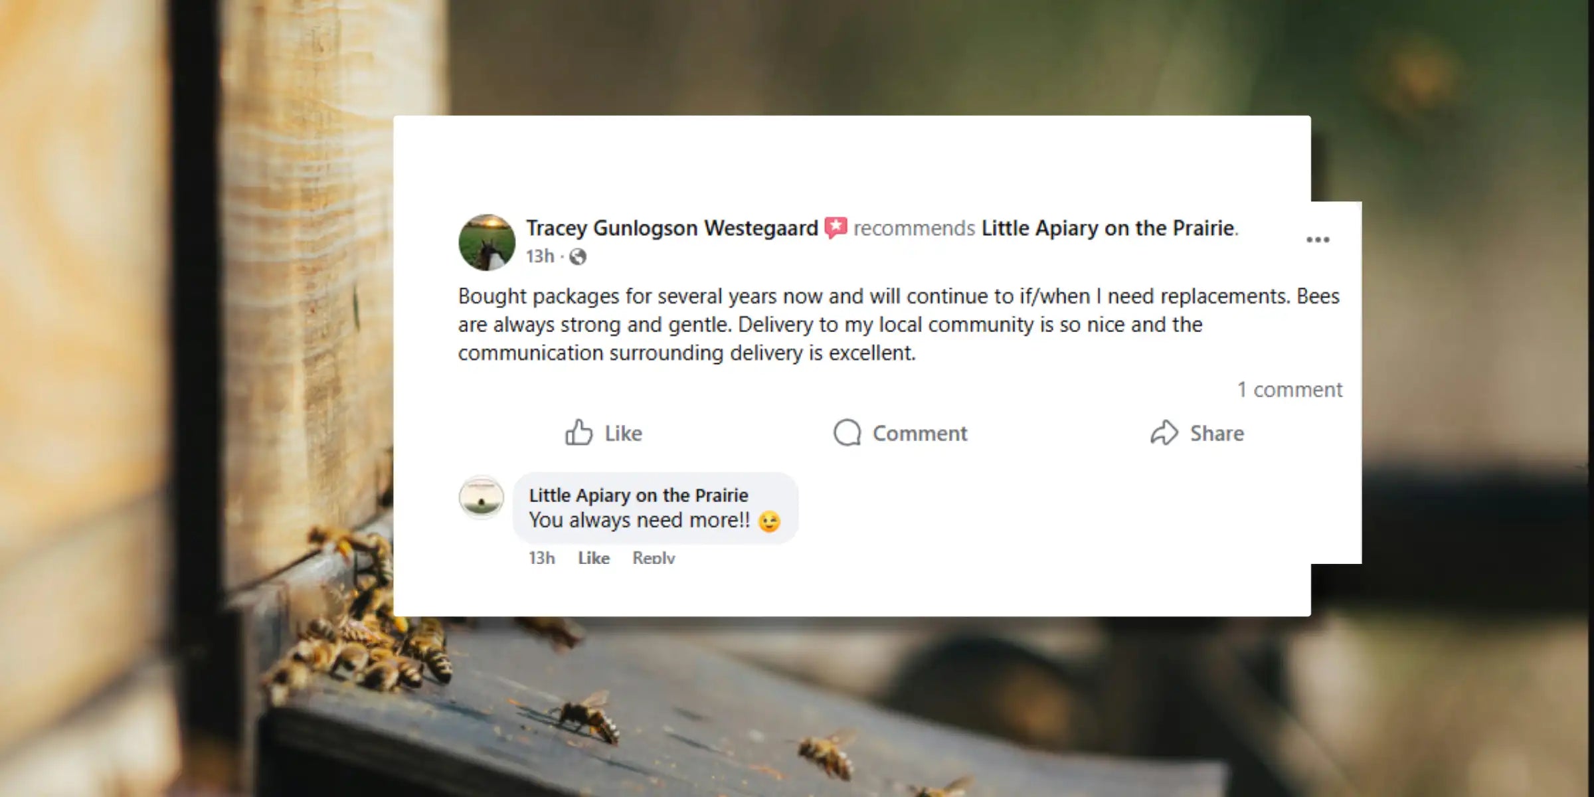Open Little Apiary on the Prairie link in post header
The width and height of the screenshot is (1594, 797).
tap(1108, 228)
